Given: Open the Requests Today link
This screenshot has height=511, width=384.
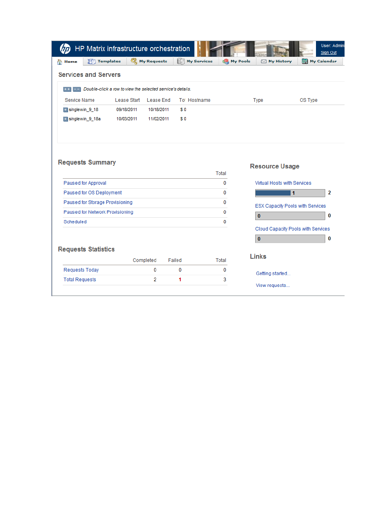Looking at the screenshot, I should click(x=81, y=270).
